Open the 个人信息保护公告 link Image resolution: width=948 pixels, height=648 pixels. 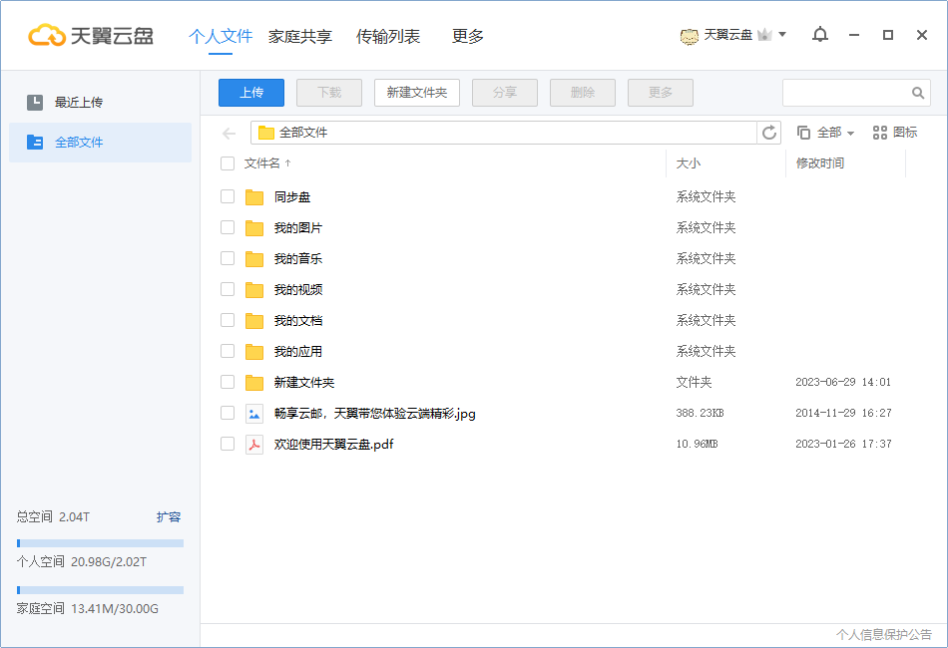pos(884,634)
